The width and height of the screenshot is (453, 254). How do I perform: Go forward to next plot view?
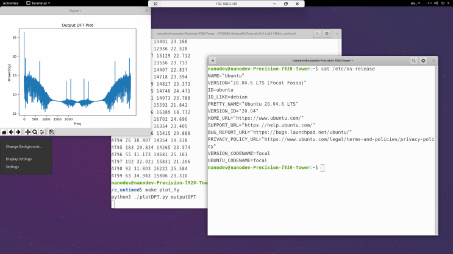click(18, 132)
